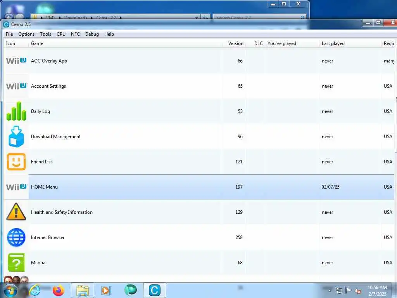Open the Help menu
The width and height of the screenshot is (397, 298).
(109, 34)
